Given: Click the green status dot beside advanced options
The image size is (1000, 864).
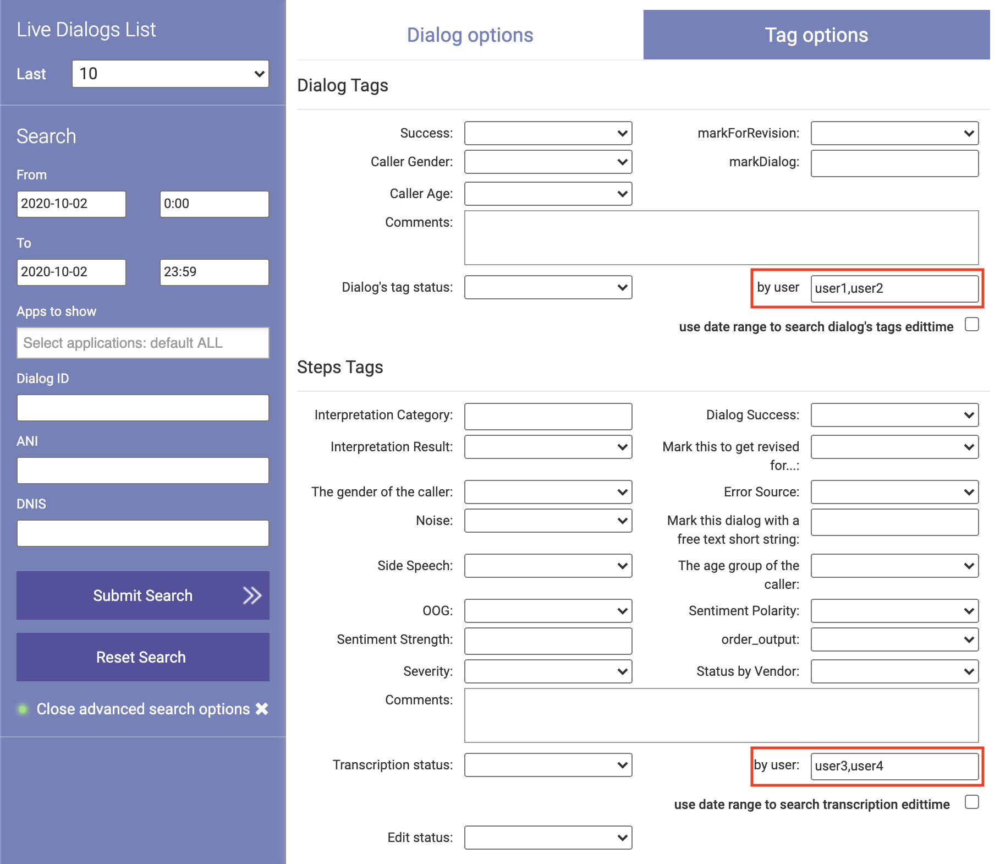Looking at the screenshot, I should pos(23,709).
